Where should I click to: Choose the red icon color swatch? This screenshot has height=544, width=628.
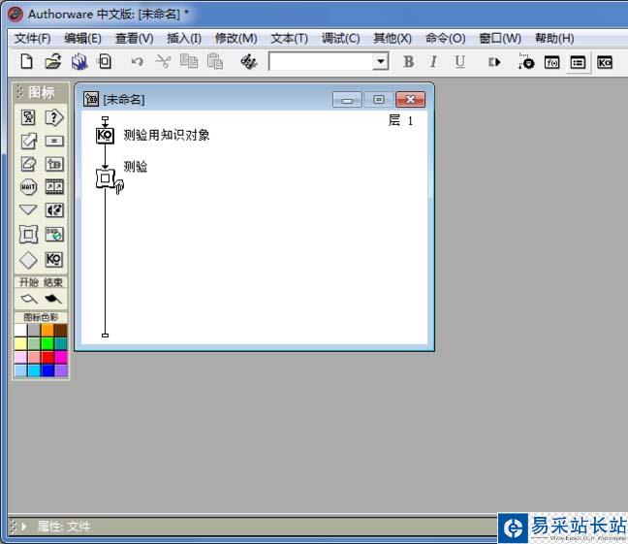pos(47,357)
